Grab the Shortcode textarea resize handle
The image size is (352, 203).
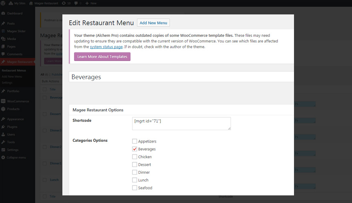coord(229,129)
